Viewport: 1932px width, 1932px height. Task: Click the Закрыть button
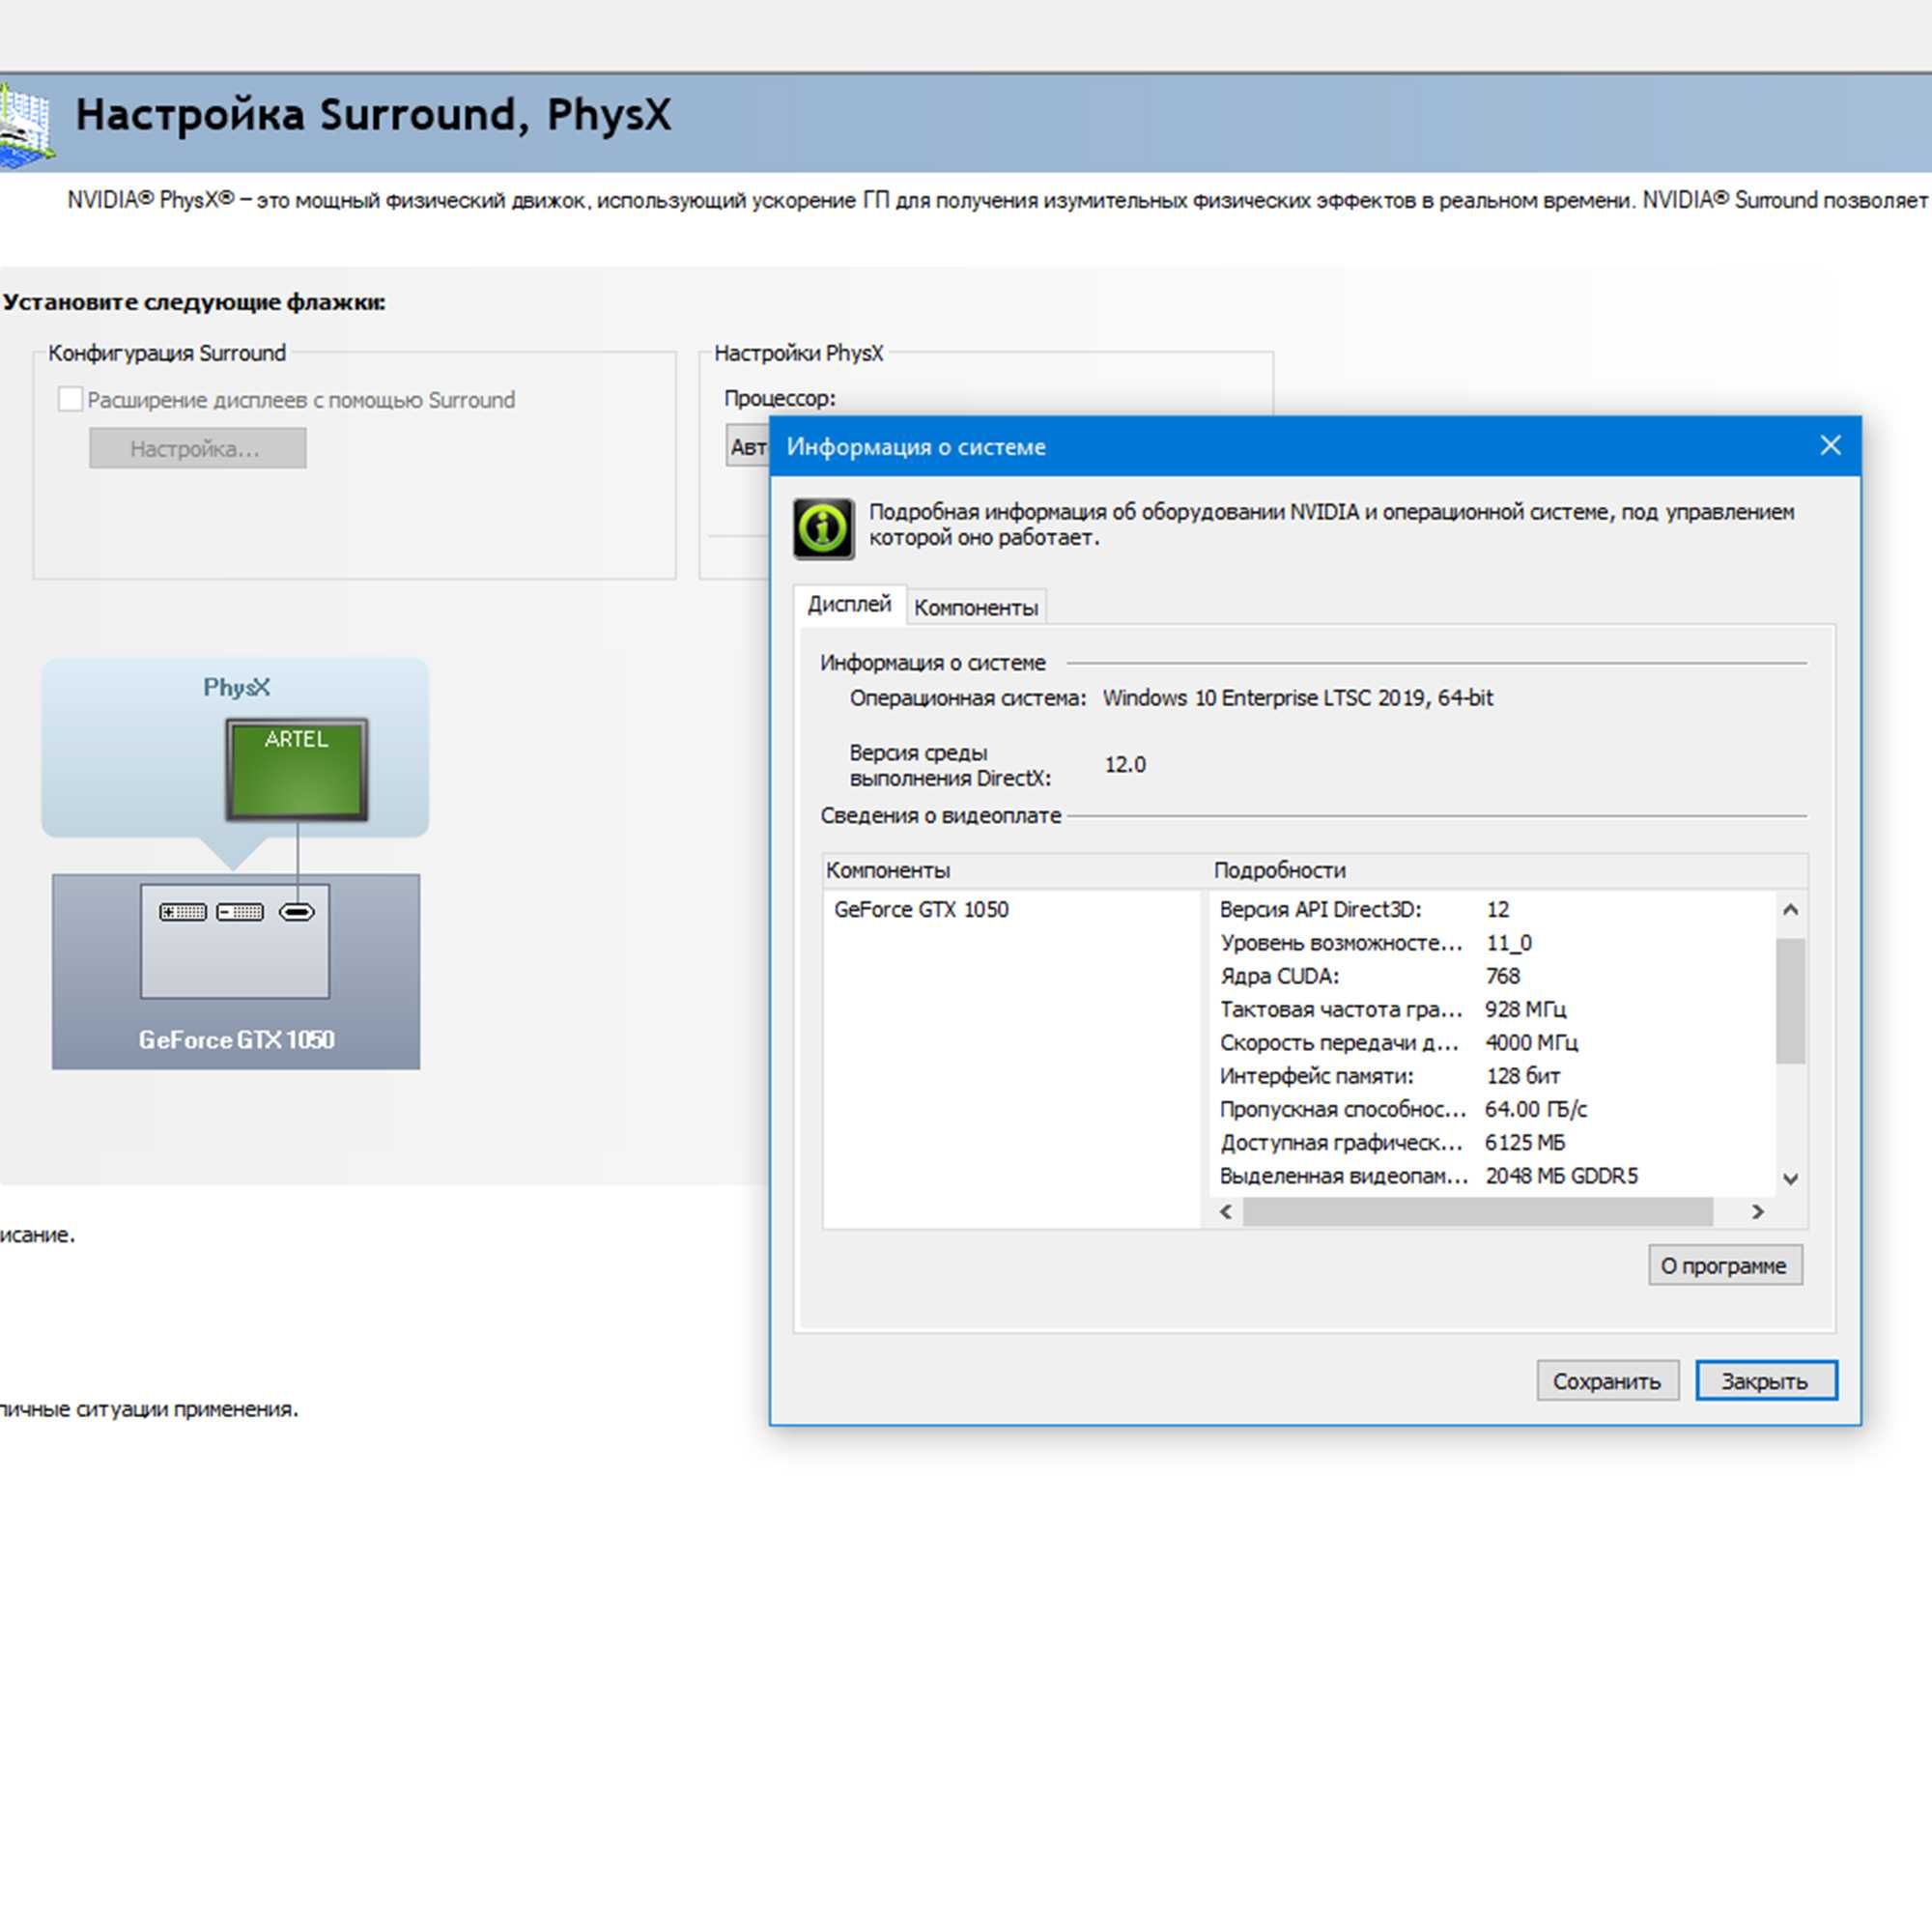pyautogui.click(x=1766, y=1381)
